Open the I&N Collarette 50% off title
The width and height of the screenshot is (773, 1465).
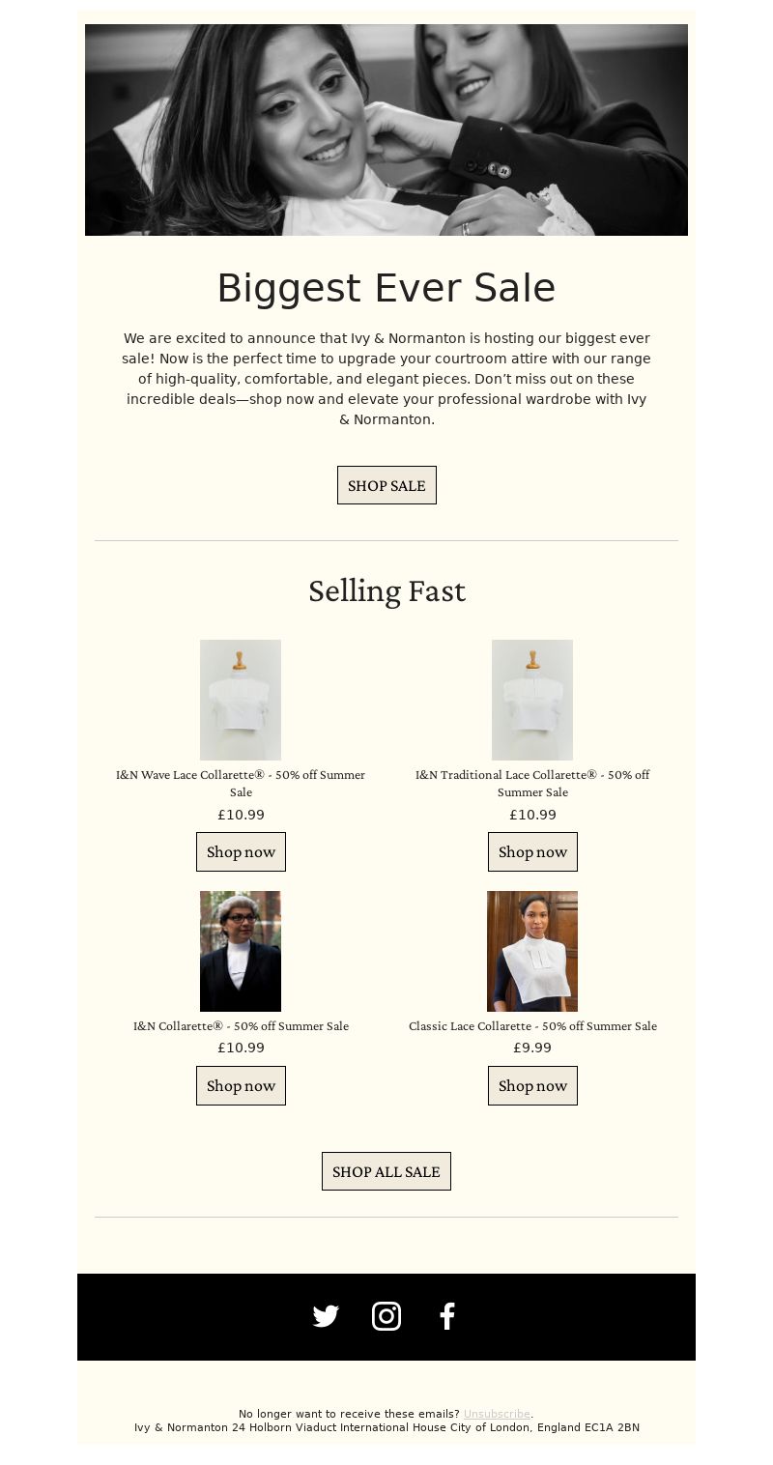[241, 1026]
